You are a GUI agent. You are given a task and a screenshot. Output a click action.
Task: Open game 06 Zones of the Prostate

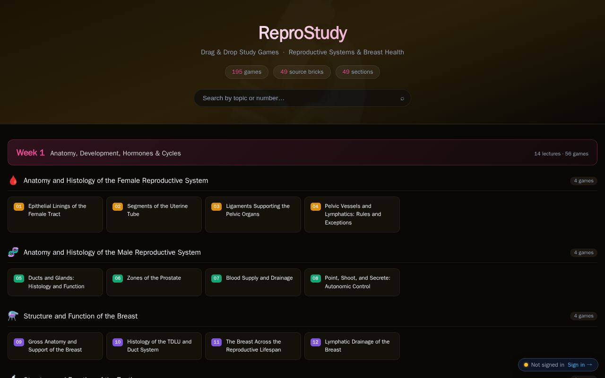pos(154,282)
